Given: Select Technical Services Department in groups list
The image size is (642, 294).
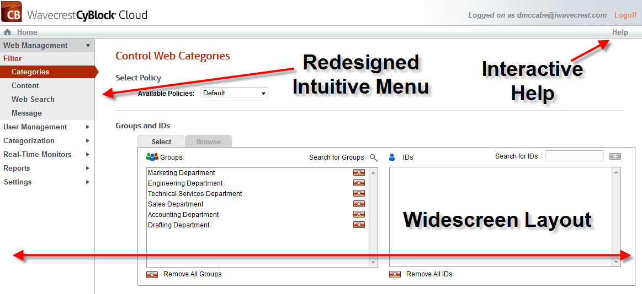Looking at the screenshot, I should point(195,194).
